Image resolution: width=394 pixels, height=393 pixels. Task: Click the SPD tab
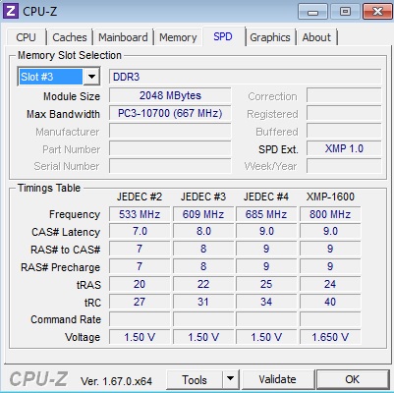pyautogui.click(x=223, y=36)
